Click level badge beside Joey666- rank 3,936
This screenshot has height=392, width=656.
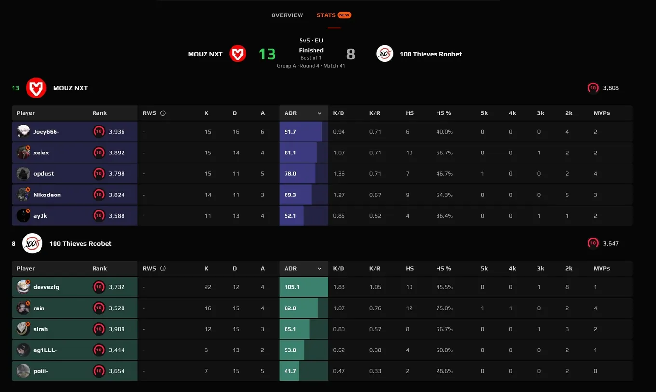click(x=98, y=131)
